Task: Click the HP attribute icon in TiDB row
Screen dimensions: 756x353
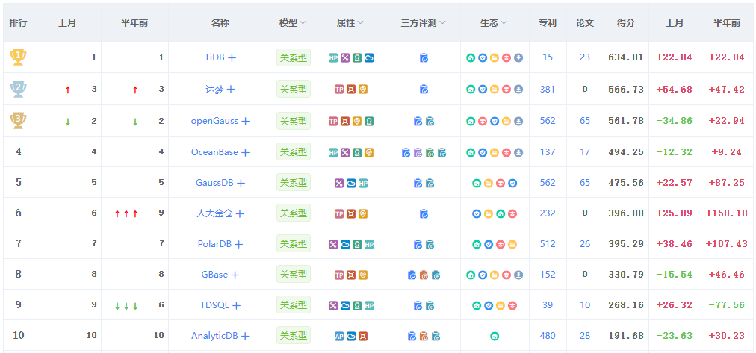Action: coord(333,57)
